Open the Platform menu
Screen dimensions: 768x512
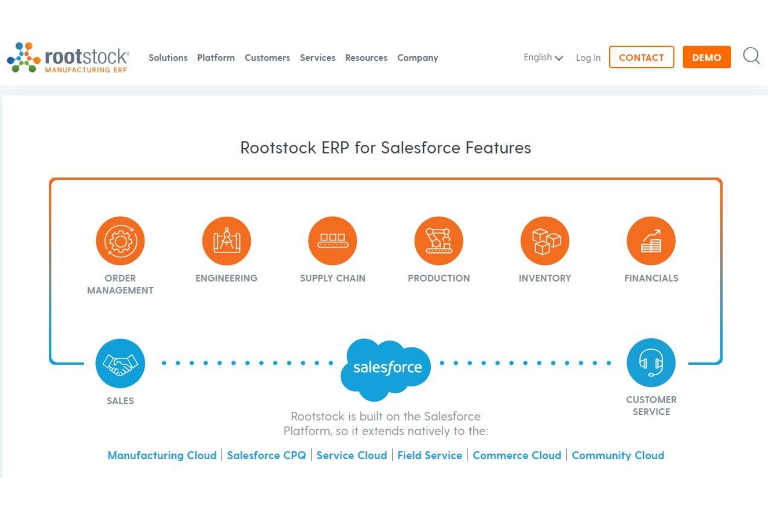(216, 58)
